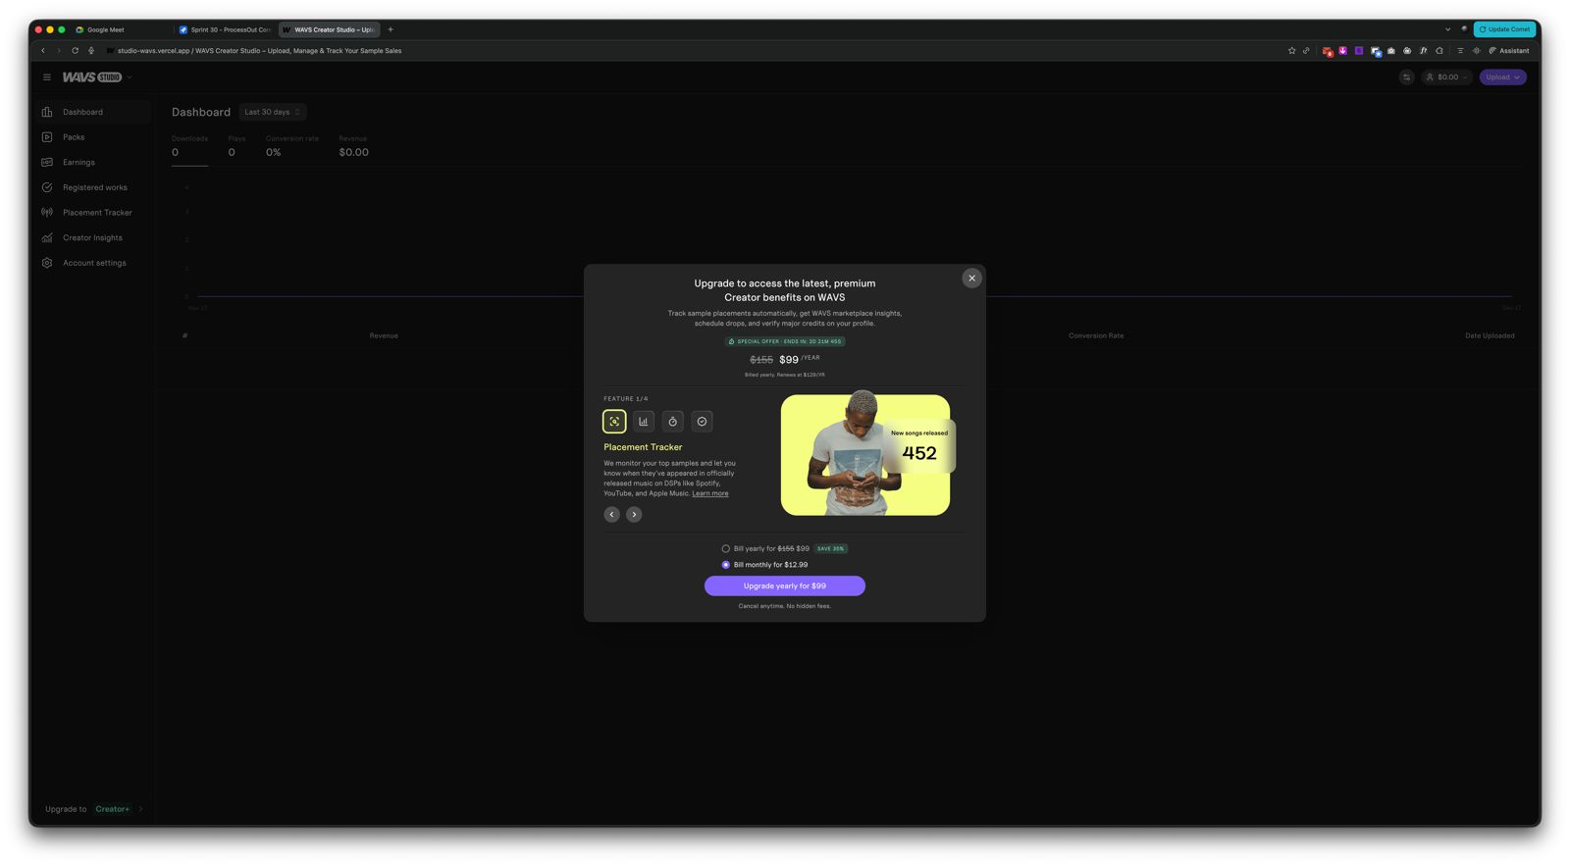The height and width of the screenshot is (865, 1570).
Task: Bookmark this page with the star
Action: tap(1291, 51)
